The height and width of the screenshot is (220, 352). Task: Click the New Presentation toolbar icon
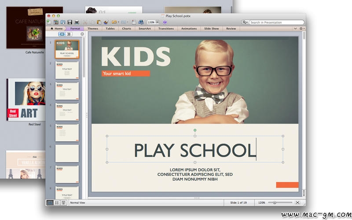(49, 22)
